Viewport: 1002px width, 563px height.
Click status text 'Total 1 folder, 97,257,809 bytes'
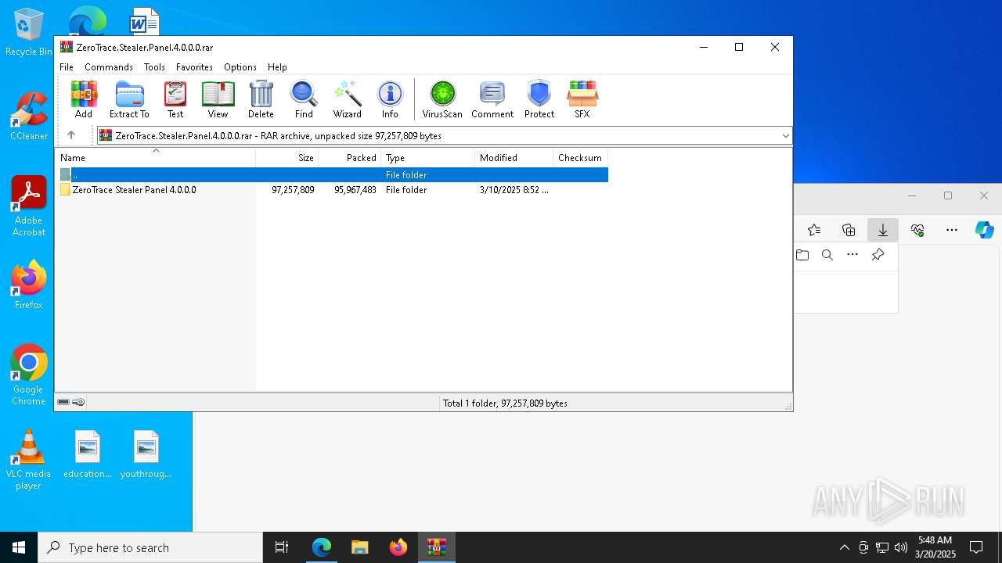505,403
